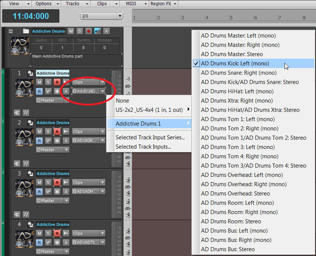Mute track 1 Addictive Drums
Screen dimensions: 316x256
pyautogui.click(x=39, y=82)
